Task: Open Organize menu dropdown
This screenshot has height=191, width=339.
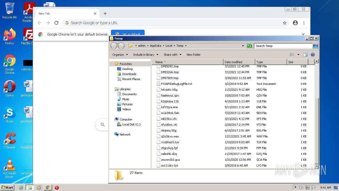Action: [120, 55]
